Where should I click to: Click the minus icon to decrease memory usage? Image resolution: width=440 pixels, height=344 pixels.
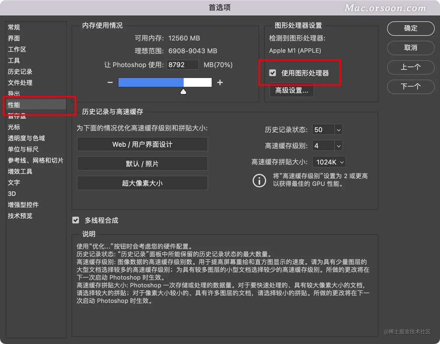110,82
